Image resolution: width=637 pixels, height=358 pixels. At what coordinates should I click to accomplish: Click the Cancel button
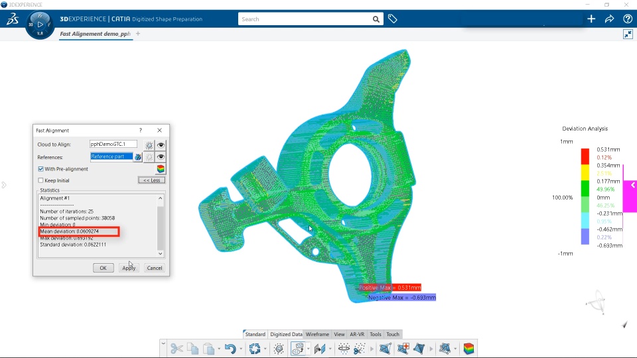[x=155, y=268]
